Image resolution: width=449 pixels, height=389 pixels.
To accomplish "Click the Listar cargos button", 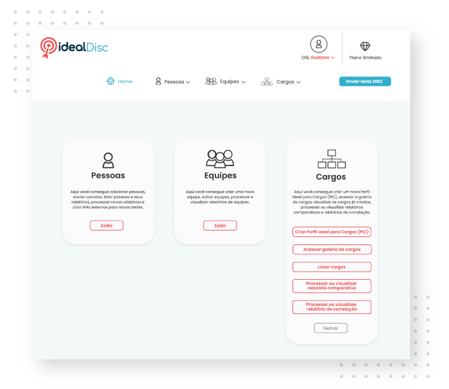I will pyautogui.click(x=332, y=266).
